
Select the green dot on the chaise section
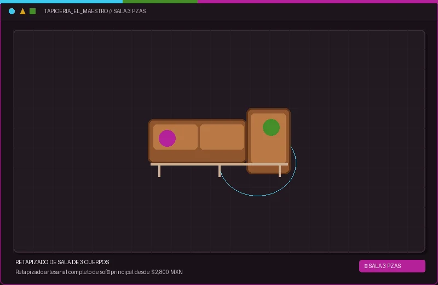pos(271,128)
